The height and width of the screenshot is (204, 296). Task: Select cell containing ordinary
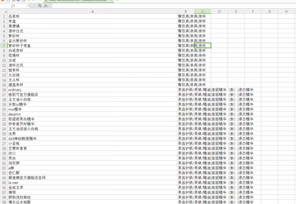(93, 90)
